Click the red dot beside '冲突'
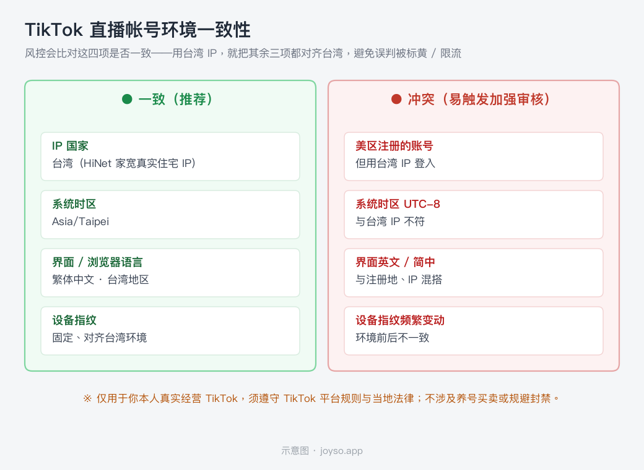 [396, 99]
